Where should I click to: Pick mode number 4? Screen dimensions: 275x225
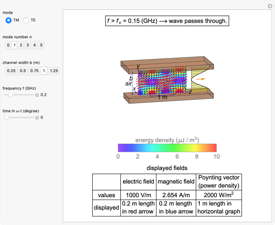pos(34,45)
